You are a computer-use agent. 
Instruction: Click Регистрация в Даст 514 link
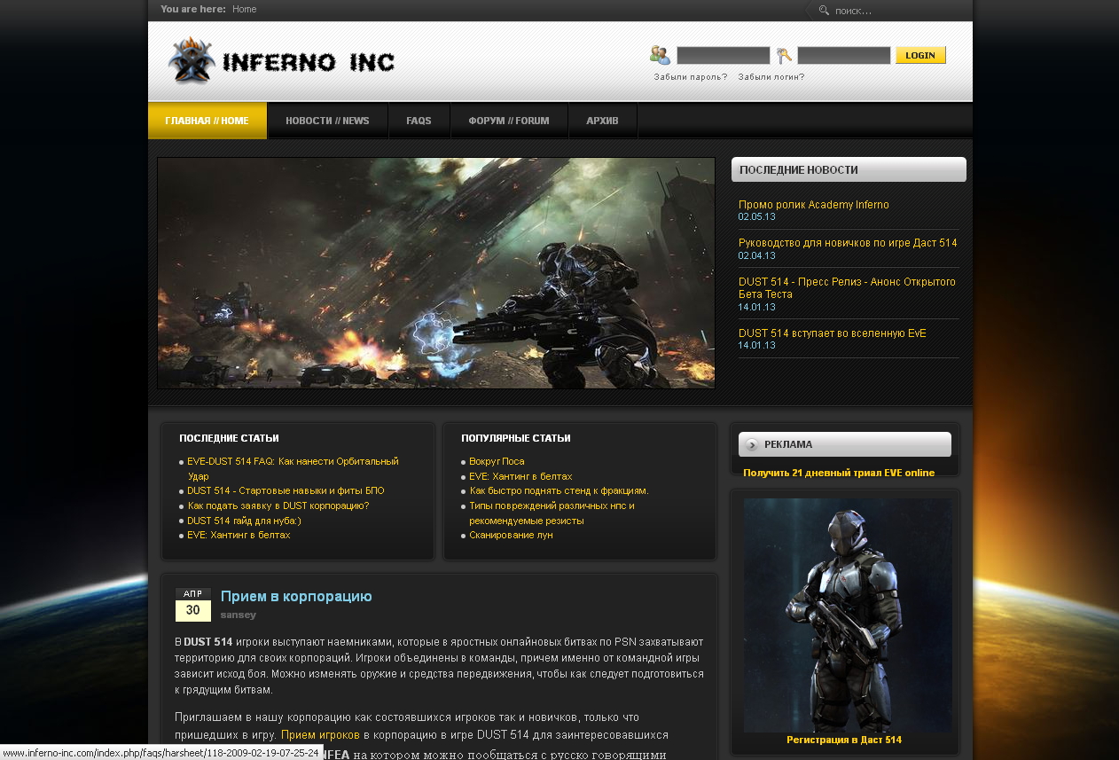pos(844,740)
